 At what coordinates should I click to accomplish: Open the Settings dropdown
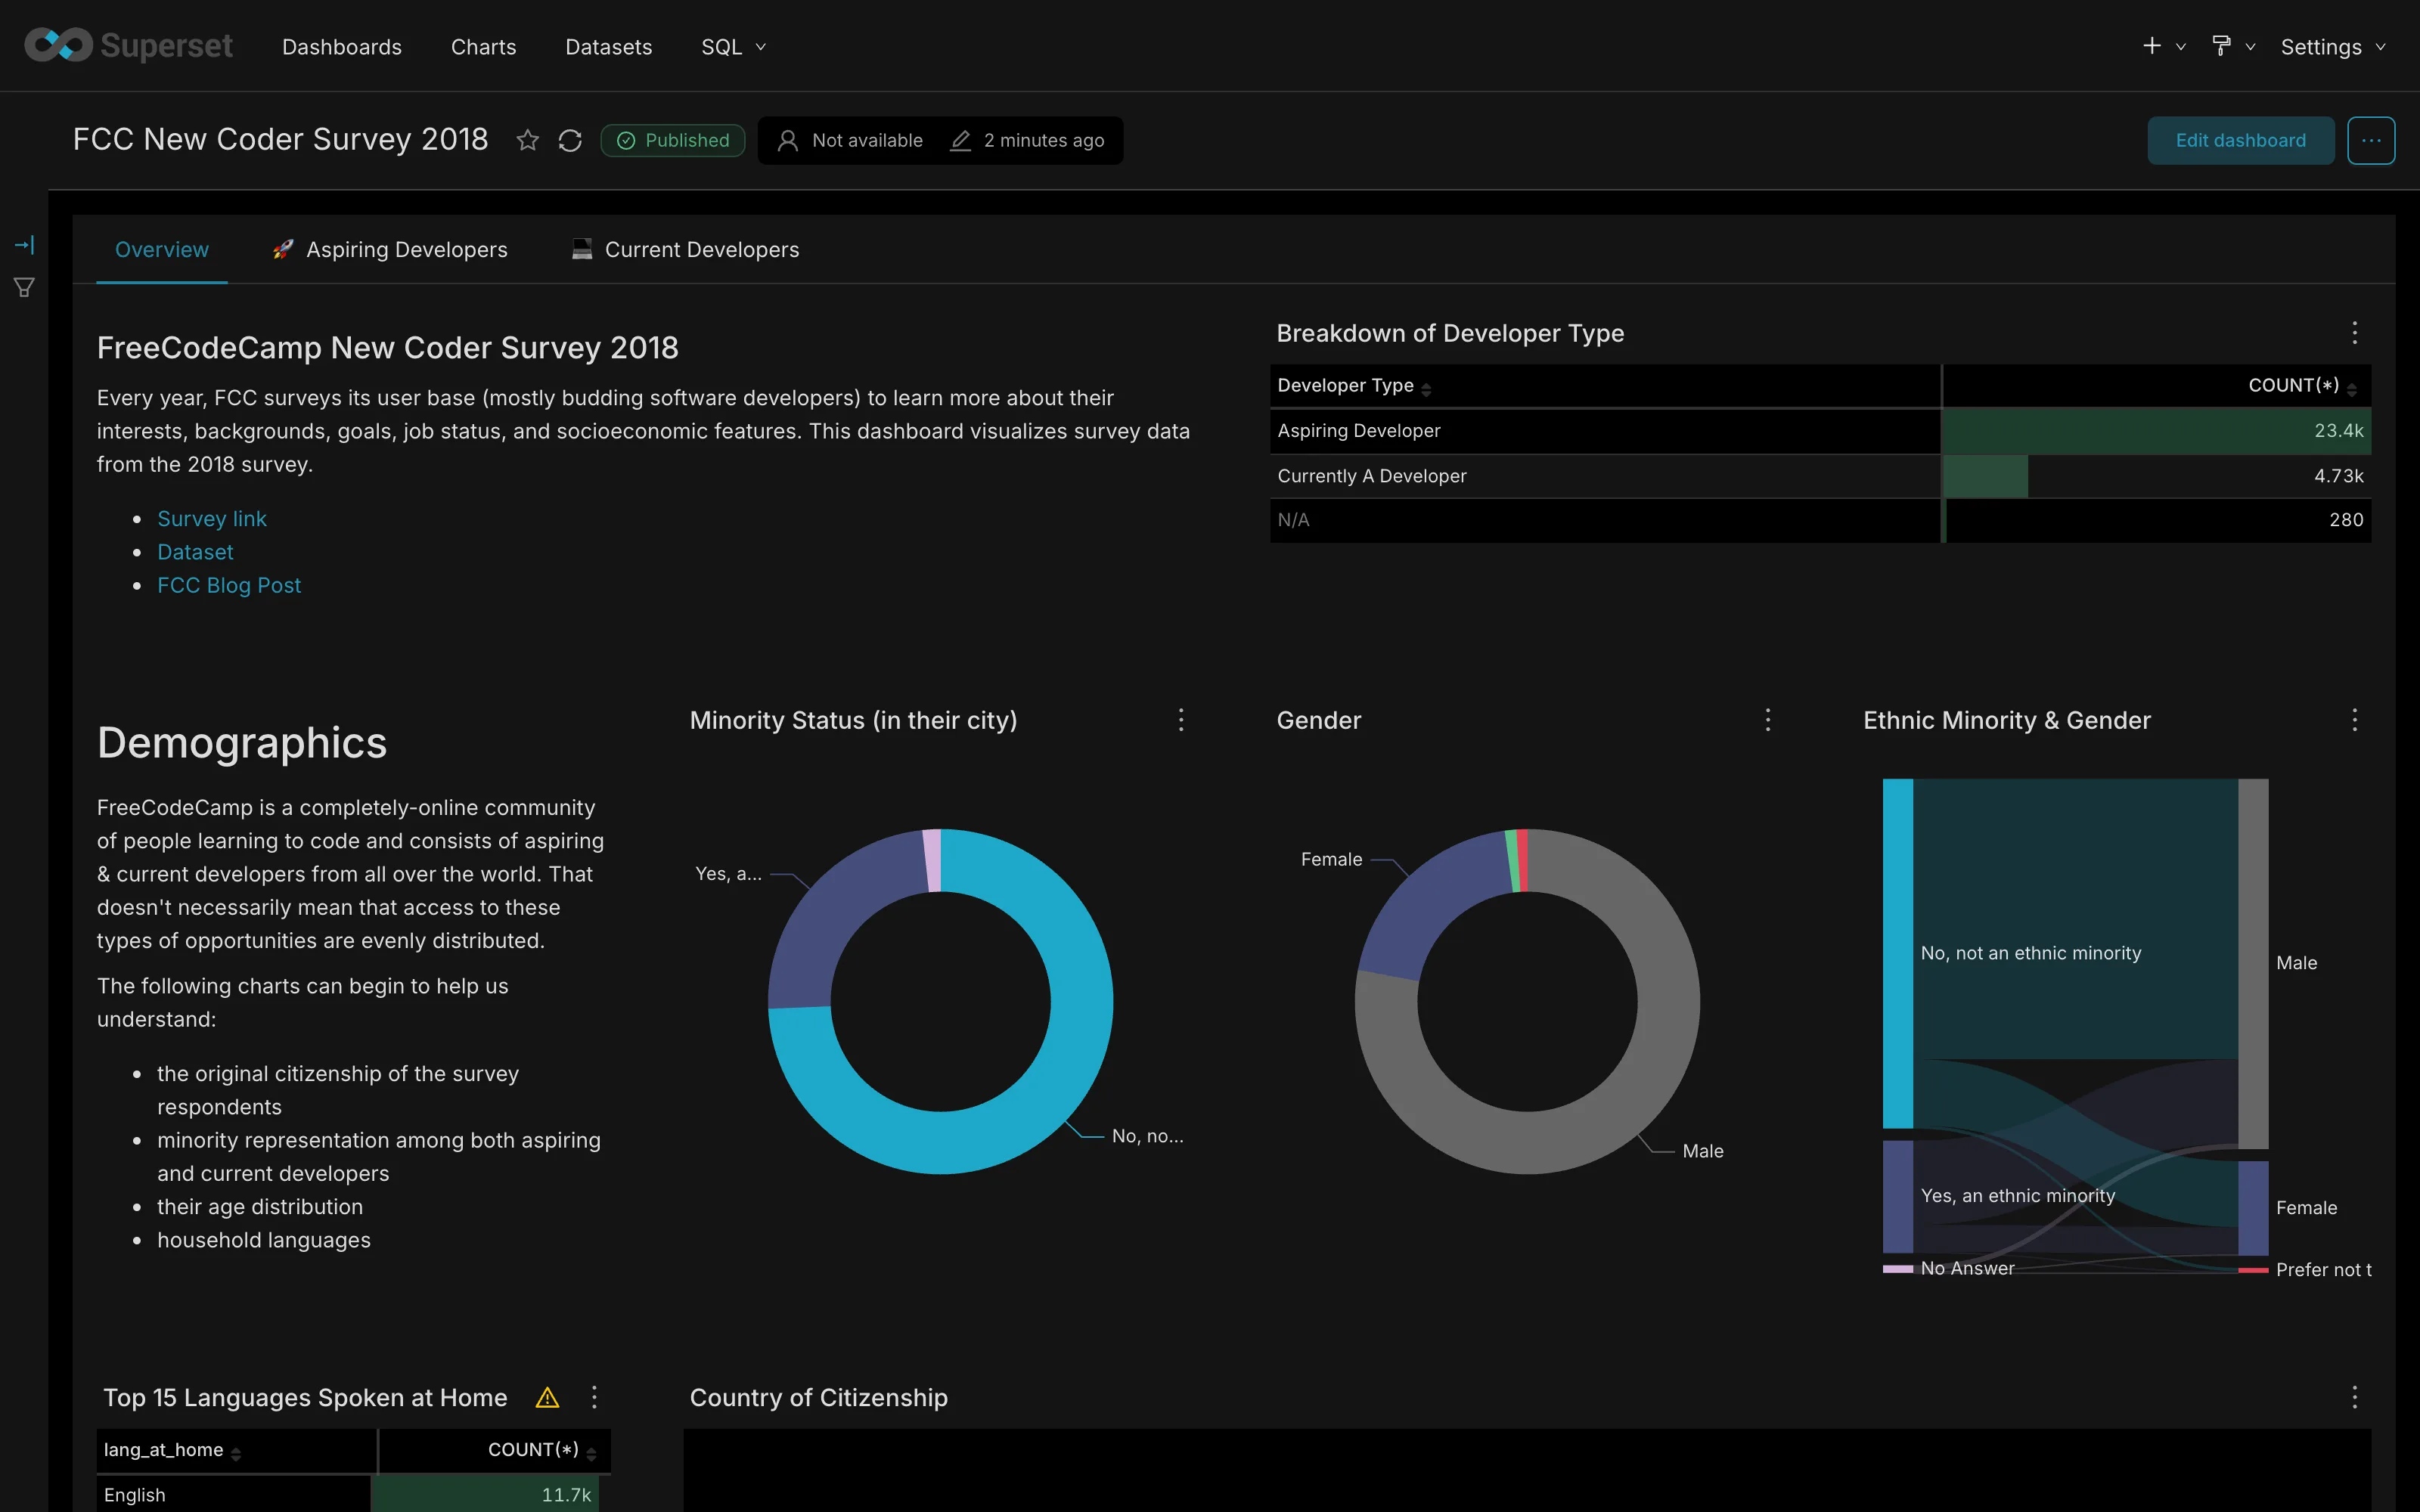point(2333,46)
